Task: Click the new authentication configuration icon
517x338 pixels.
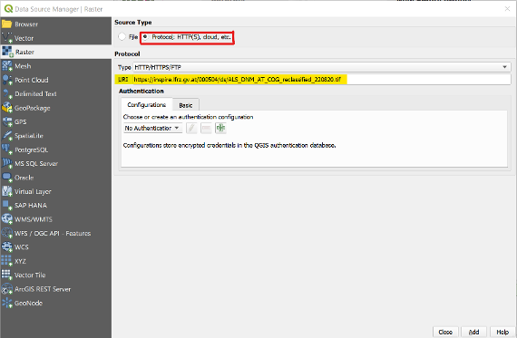Action: click(220, 128)
